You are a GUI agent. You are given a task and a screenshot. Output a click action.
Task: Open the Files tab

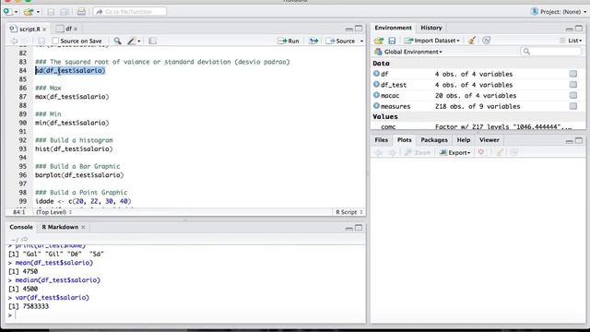[381, 140]
